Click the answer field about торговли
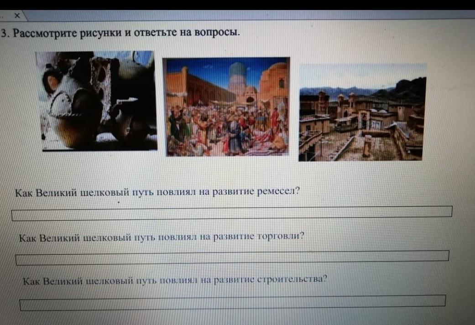The image size is (475, 325). tap(232, 258)
